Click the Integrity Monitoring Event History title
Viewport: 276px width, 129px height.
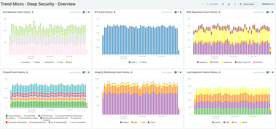(112, 72)
